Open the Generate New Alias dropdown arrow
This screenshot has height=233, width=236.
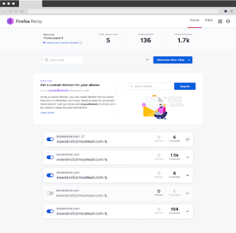189,60
